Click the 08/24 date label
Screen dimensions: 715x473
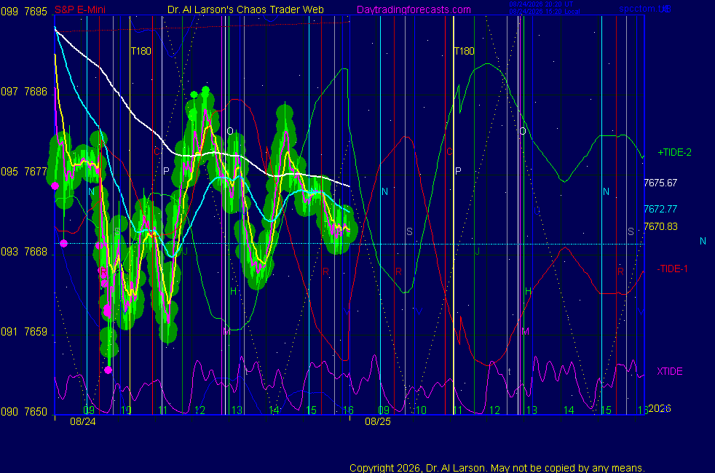[x=82, y=421]
